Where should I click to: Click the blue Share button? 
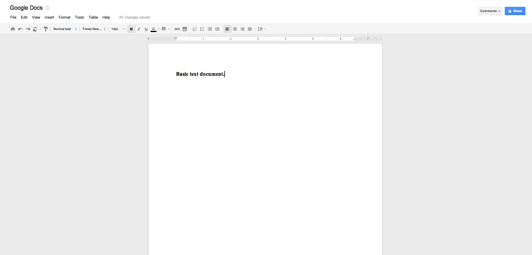click(x=515, y=11)
